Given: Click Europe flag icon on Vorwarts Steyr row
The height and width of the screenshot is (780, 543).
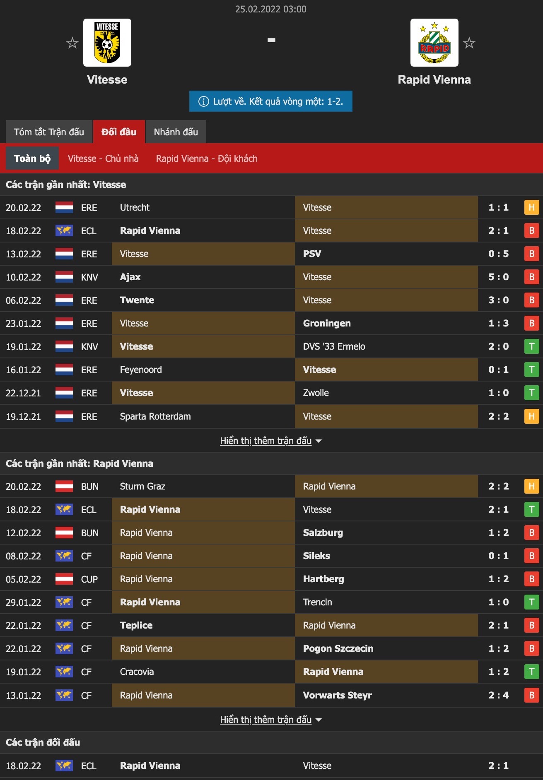Looking at the screenshot, I should pyautogui.click(x=64, y=695).
